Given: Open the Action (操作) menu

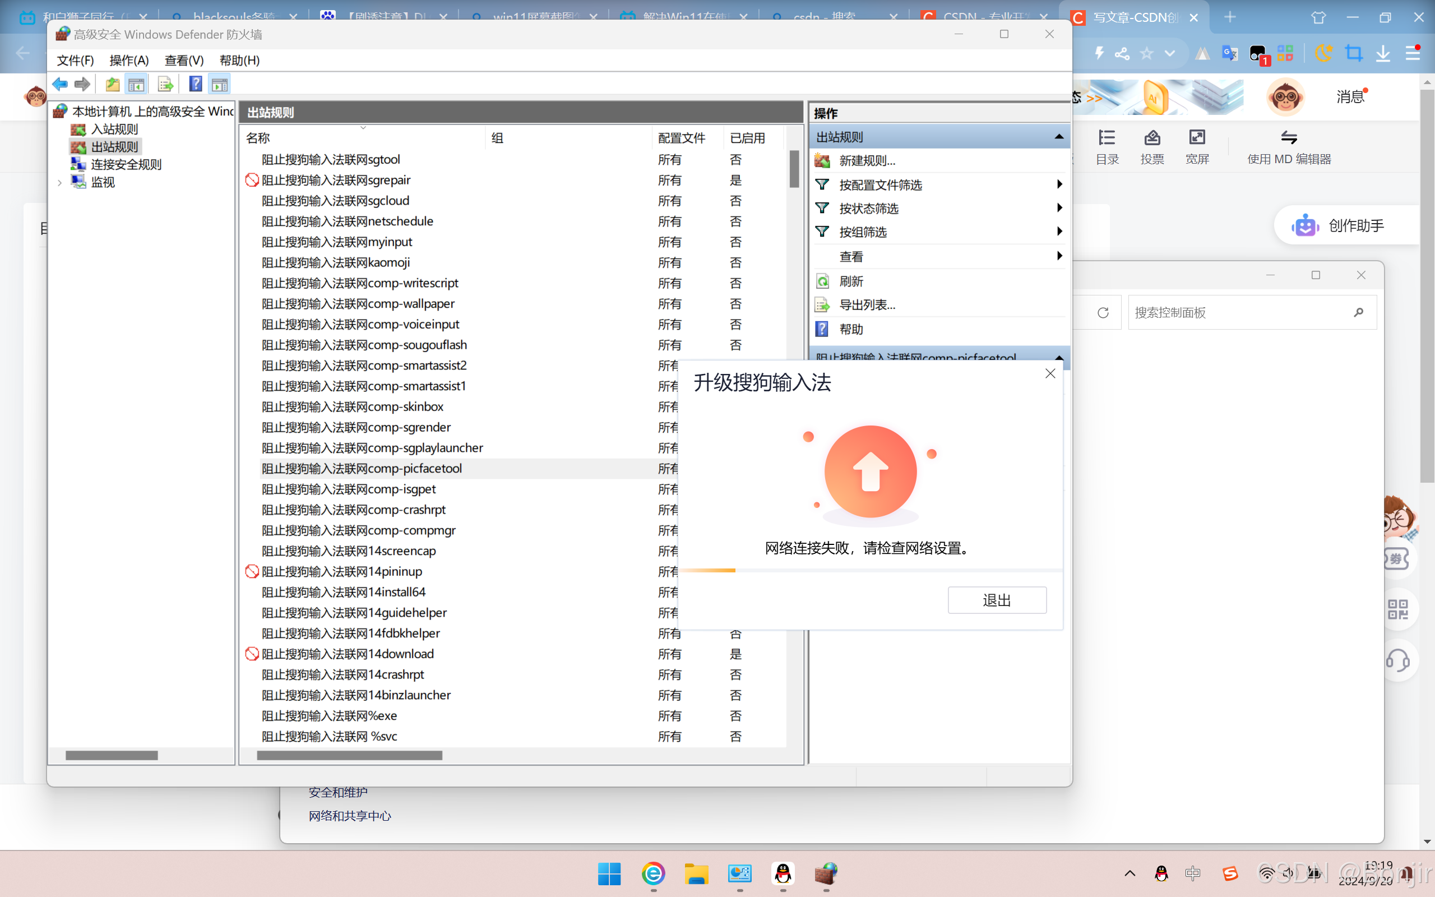Looking at the screenshot, I should 129,60.
